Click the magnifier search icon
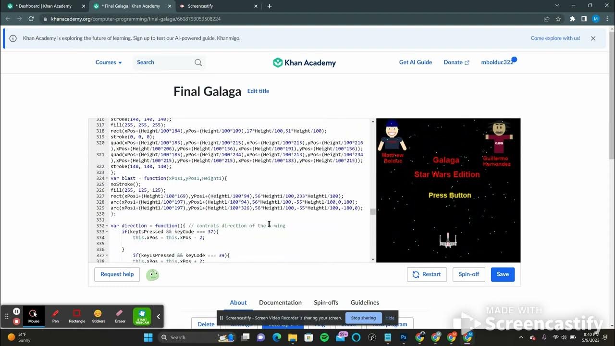The image size is (615, 346). [198, 62]
